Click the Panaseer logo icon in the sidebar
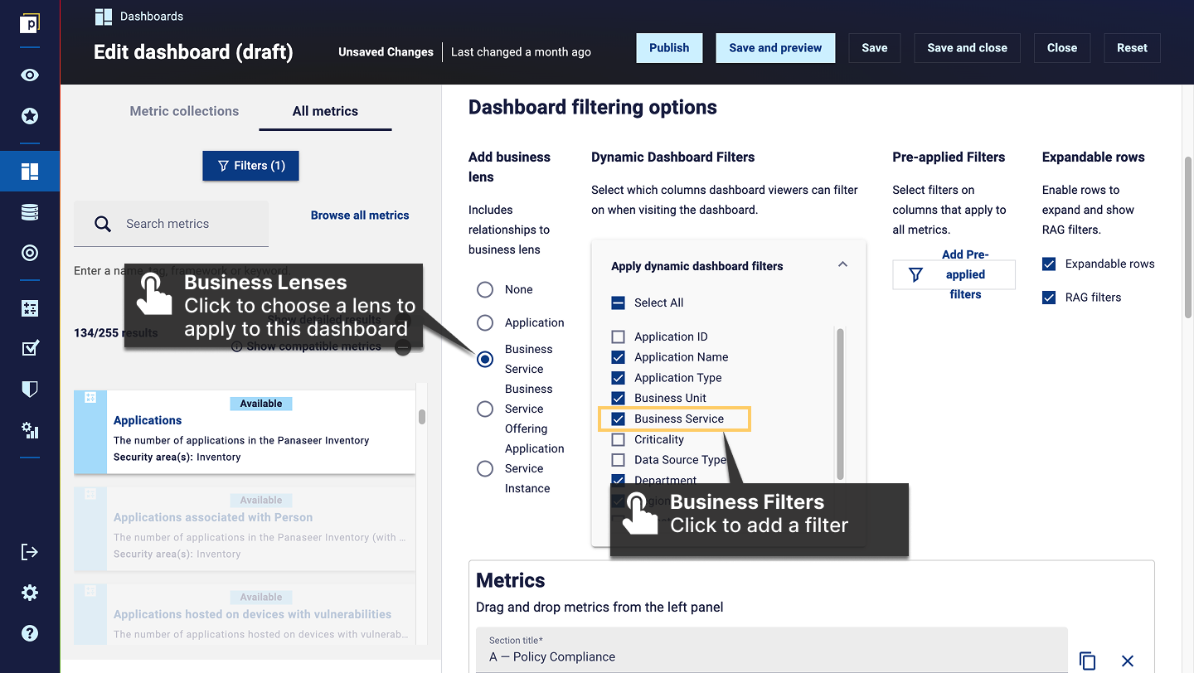Image resolution: width=1194 pixels, height=673 pixels. tap(30, 23)
